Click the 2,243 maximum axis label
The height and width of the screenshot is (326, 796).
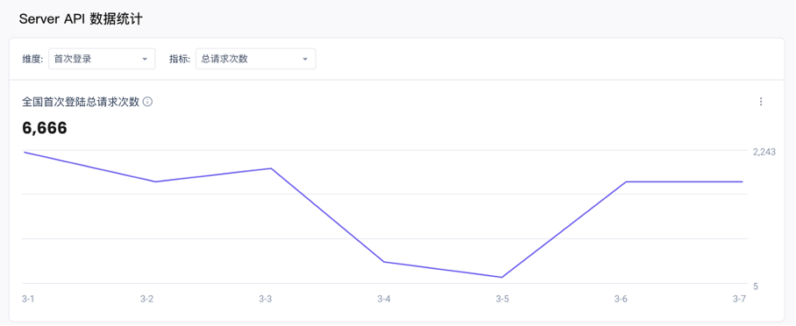[764, 152]
